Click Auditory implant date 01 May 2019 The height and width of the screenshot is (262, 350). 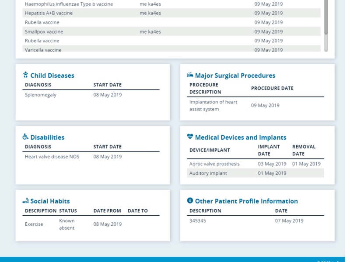click(272, 173)
